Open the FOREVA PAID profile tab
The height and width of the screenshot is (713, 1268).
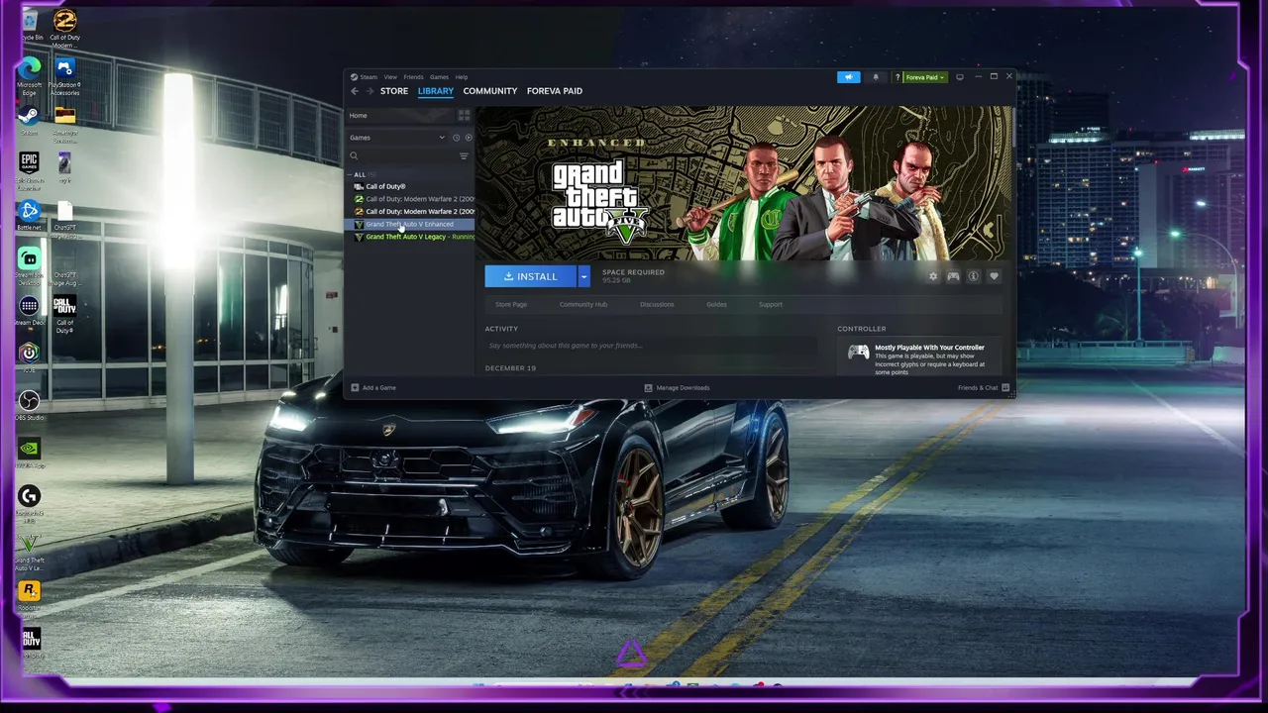click(x=555, y=91)
